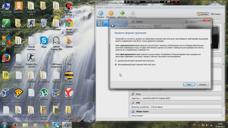The image size is (228, 128).
Task: Click the Next button in wizard
Action: tap(189, 85)
